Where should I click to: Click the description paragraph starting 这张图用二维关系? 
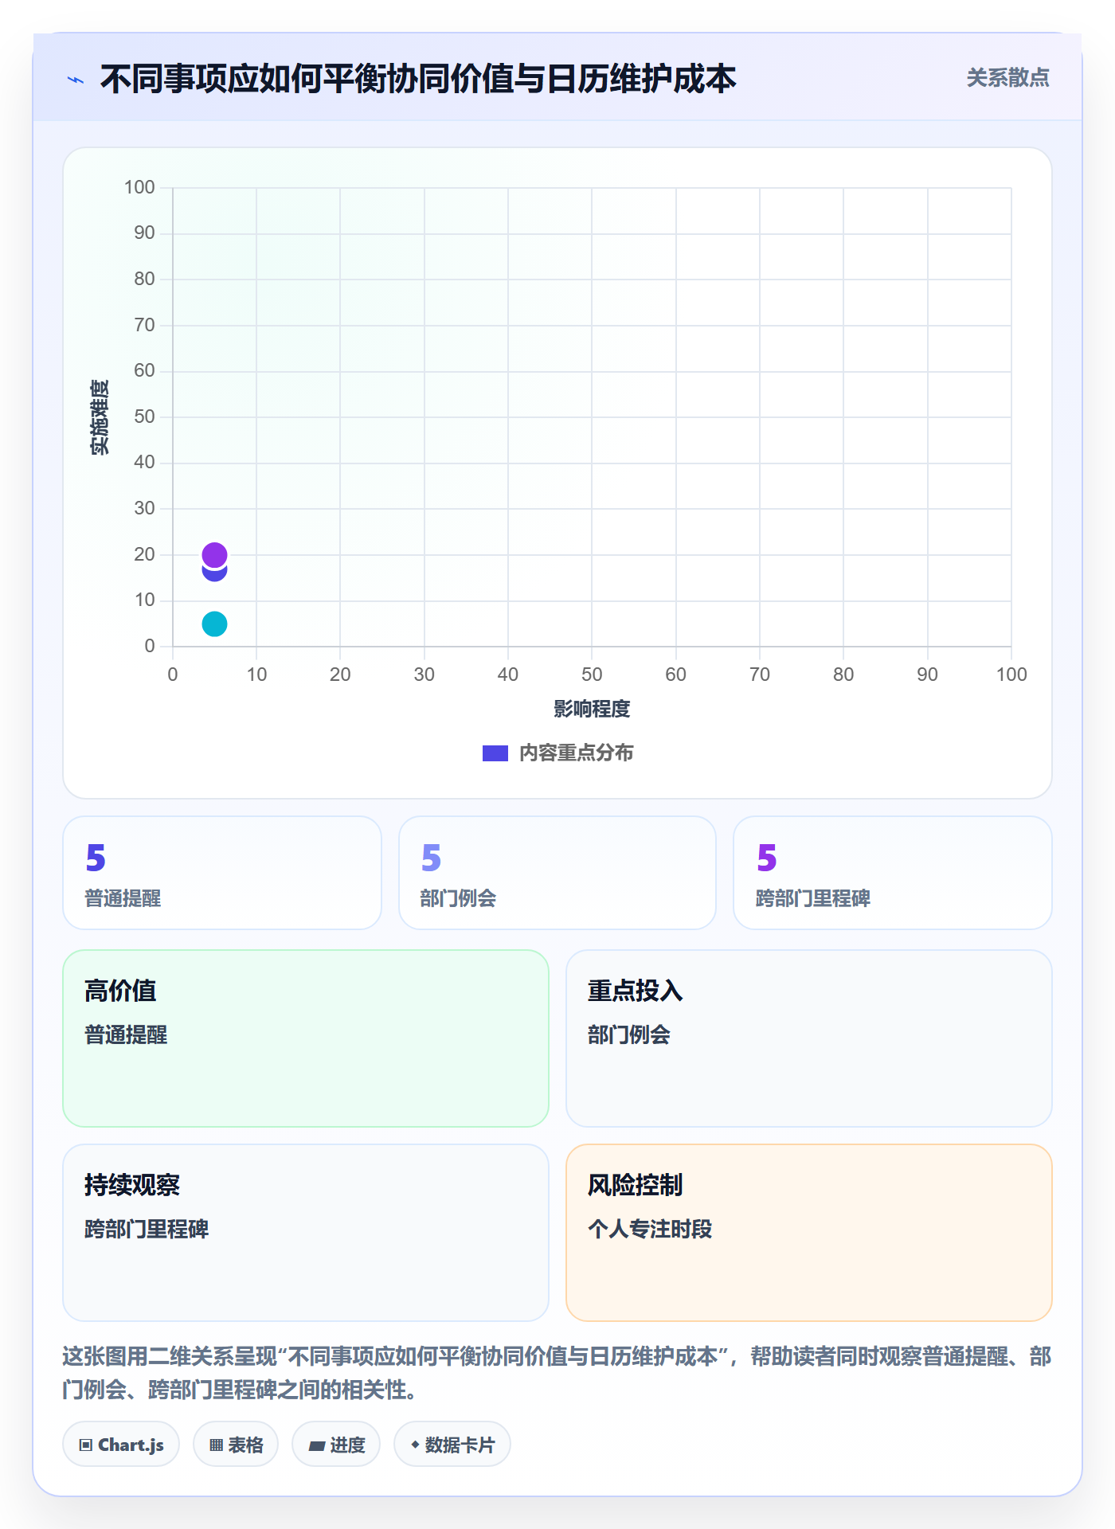(557, 1373)
